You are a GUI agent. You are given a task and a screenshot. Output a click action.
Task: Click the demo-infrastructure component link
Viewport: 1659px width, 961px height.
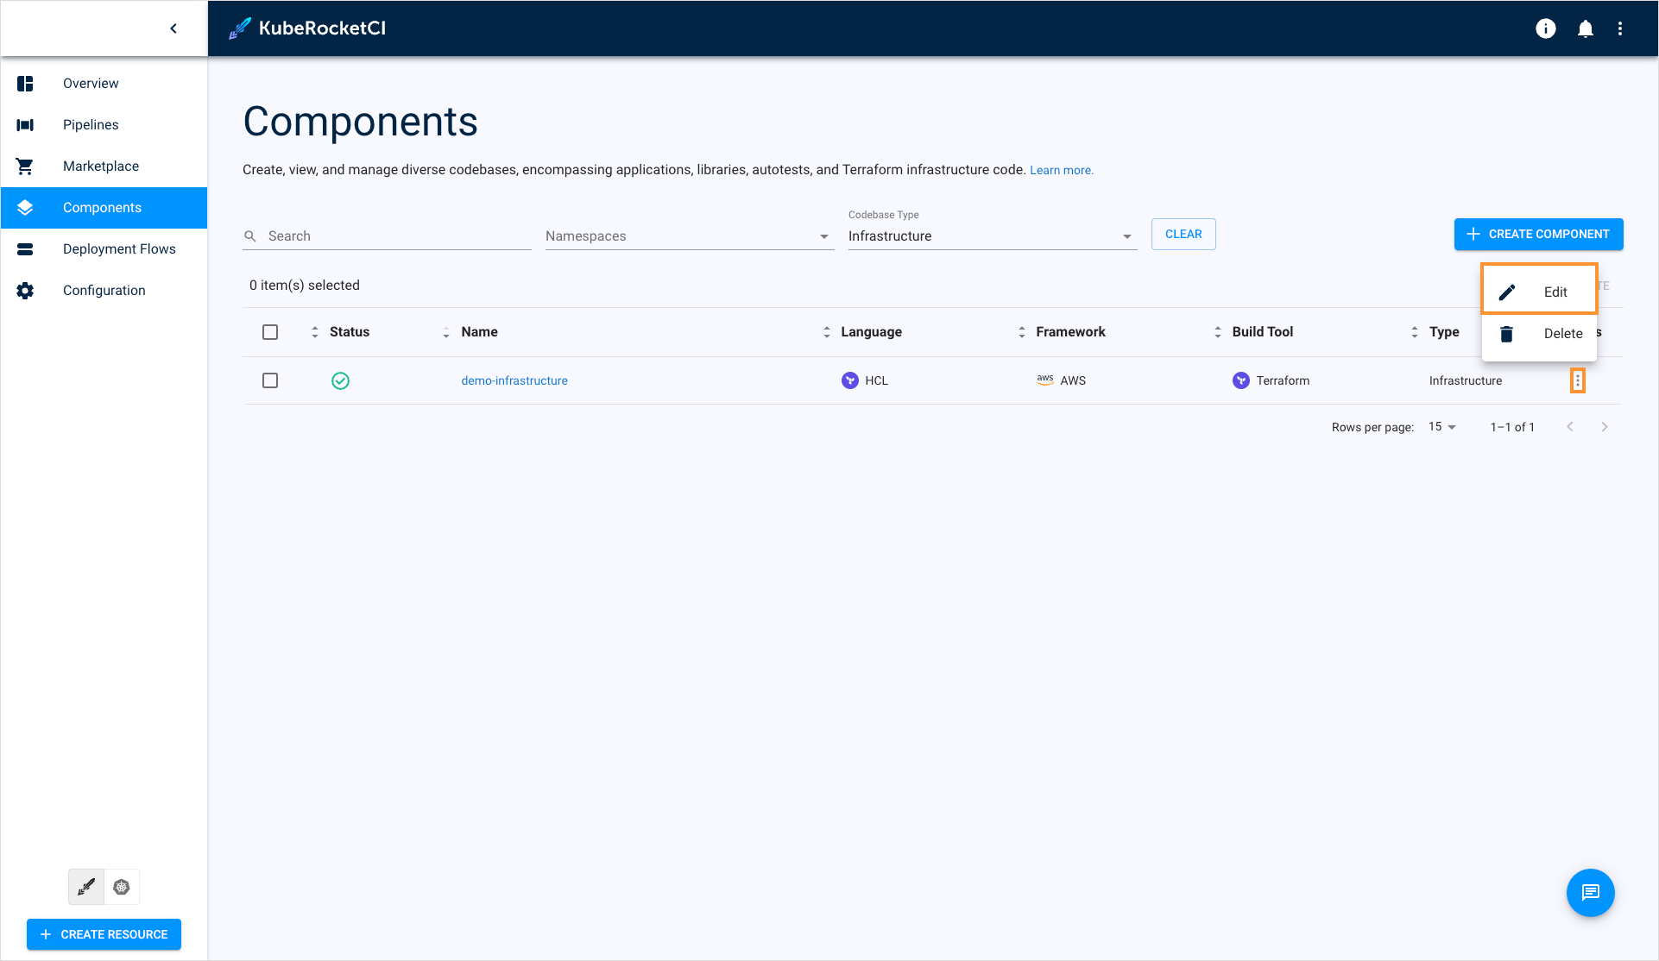click(514, 380)
